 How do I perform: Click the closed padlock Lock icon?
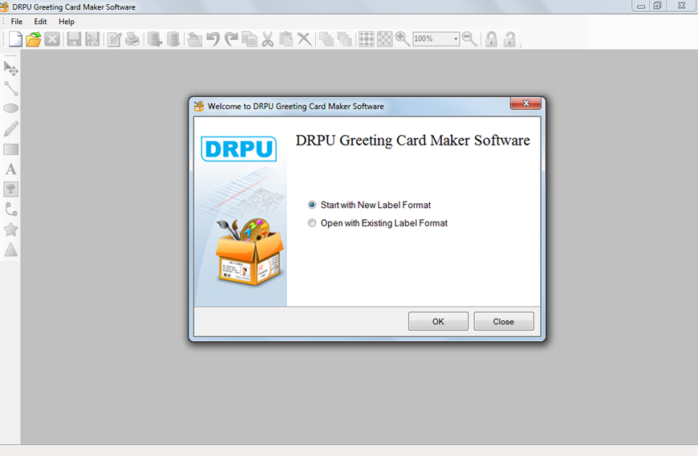491,39
